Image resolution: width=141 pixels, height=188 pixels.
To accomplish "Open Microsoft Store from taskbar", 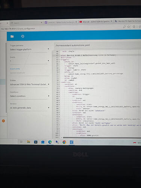I will 36,142.
